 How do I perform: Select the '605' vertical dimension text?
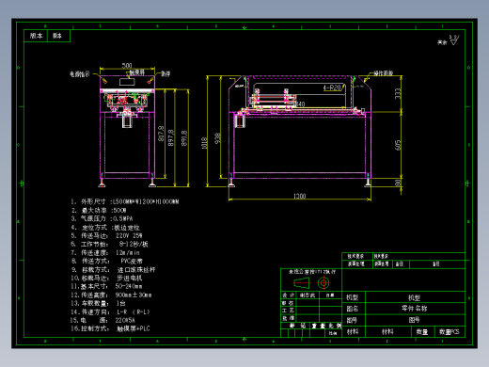398,145
